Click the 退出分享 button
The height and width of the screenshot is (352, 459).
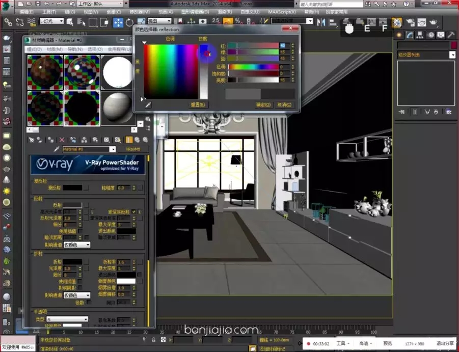(445, 343)
